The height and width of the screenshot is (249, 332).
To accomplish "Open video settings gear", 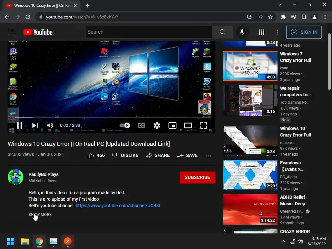I will [157, 125].
